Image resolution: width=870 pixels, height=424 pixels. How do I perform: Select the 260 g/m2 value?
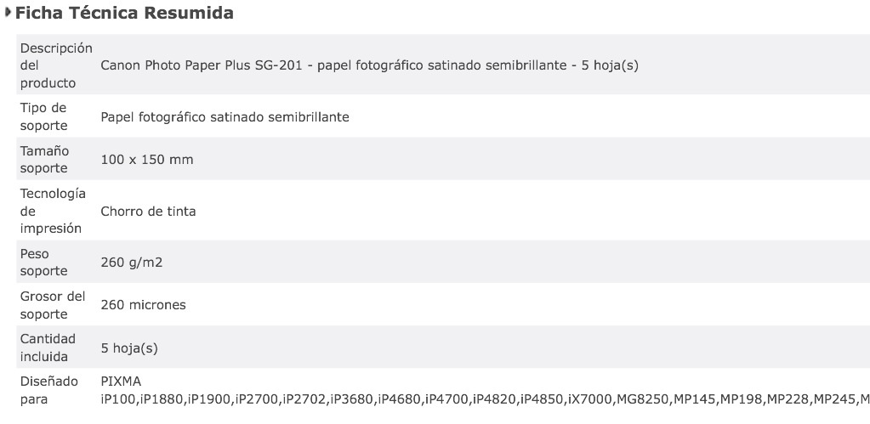tap(132, 263)
